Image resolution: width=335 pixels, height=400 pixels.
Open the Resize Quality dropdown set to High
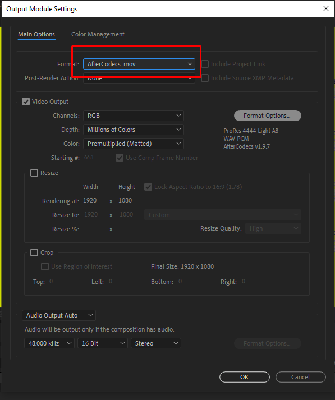pos(273,228)
